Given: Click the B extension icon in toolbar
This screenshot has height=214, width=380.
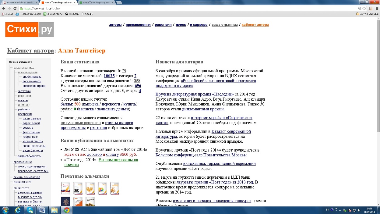Looking at the screenshot, I should click(x=371, y=9).
